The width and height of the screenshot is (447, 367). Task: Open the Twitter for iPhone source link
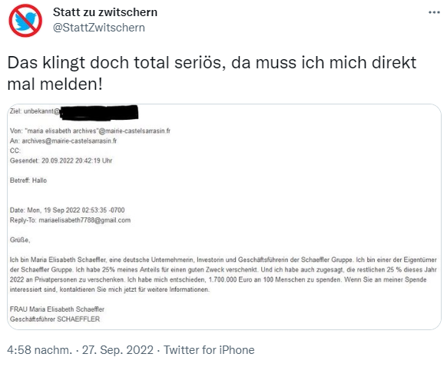tap(209, 350)
